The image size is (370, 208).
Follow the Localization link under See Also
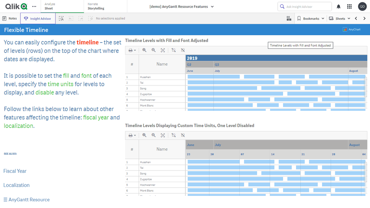tap(17, 185)
